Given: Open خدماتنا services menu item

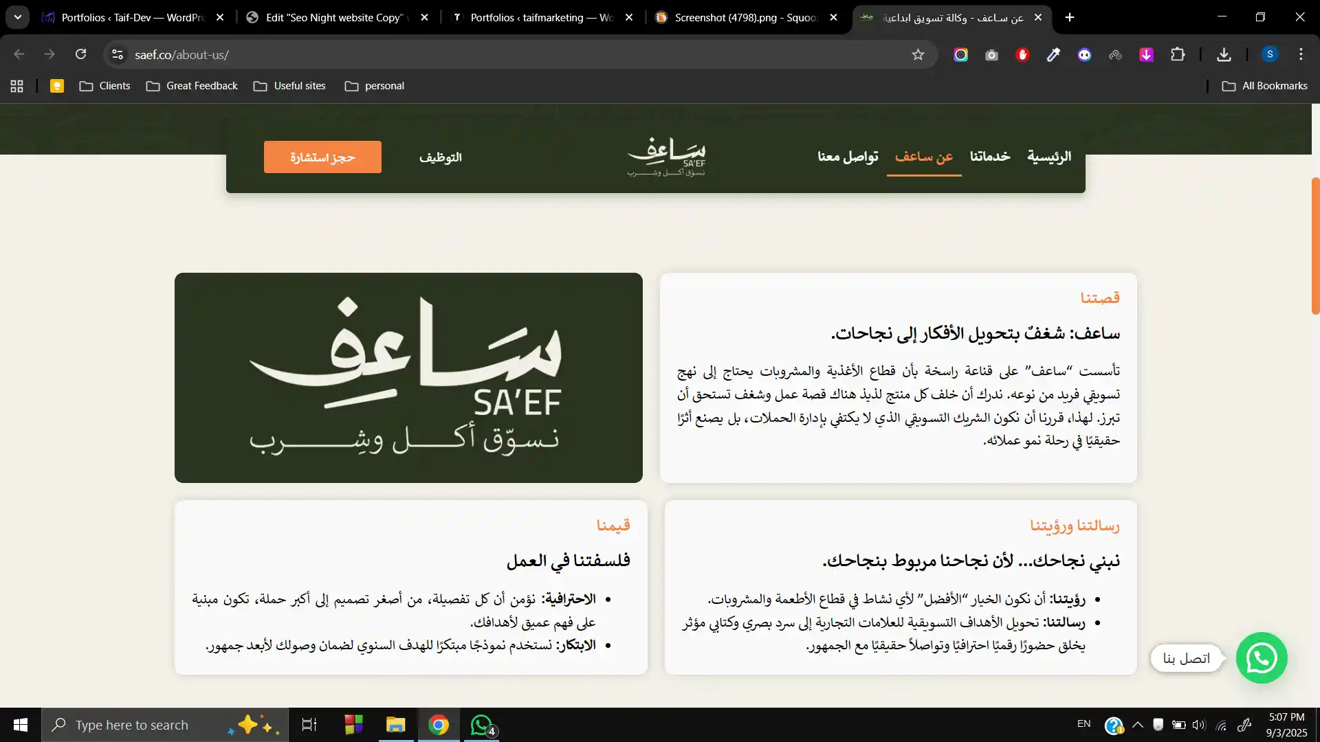Looking at the screenshot, I should 990,157.
